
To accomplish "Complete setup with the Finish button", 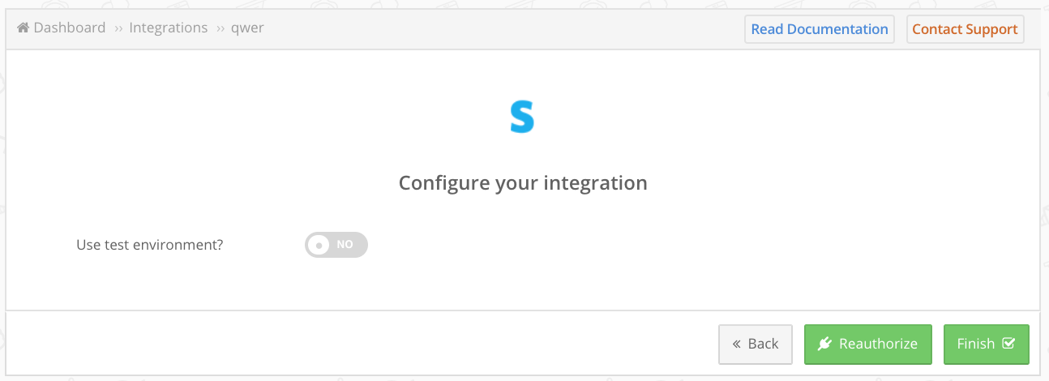I will click(986, 344).
